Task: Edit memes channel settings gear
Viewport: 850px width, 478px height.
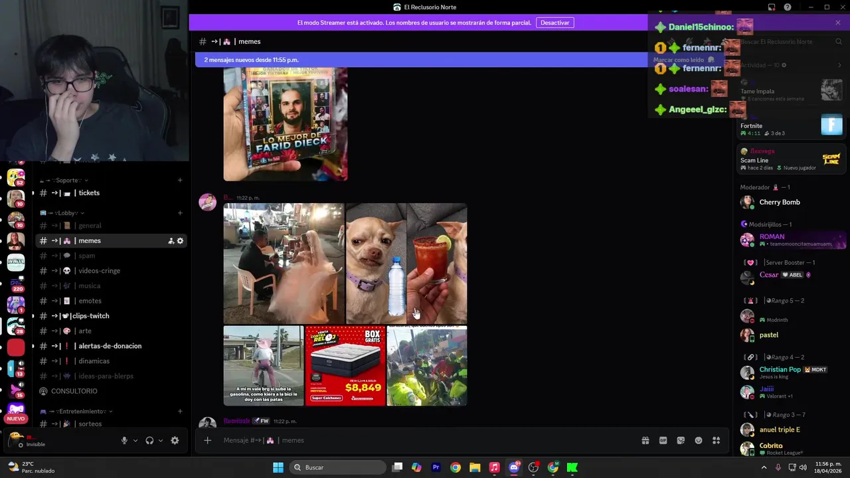Action: pyautogui.click(x=180, y=241)
